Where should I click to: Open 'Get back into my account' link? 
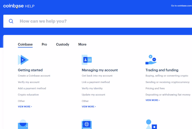point(97,76)
